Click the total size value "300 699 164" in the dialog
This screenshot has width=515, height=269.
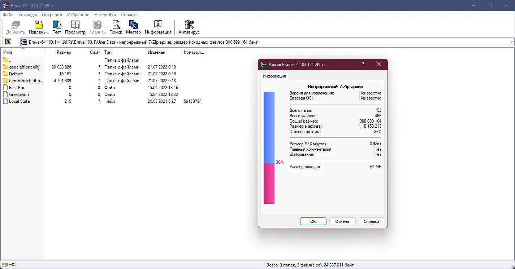[371, 121]
